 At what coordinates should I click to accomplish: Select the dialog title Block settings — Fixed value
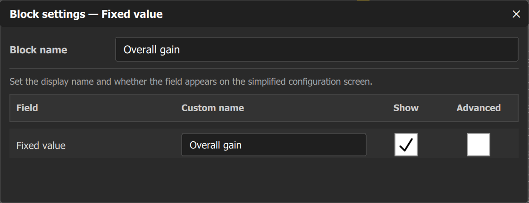pyautogui.click(x=86, y=14)
